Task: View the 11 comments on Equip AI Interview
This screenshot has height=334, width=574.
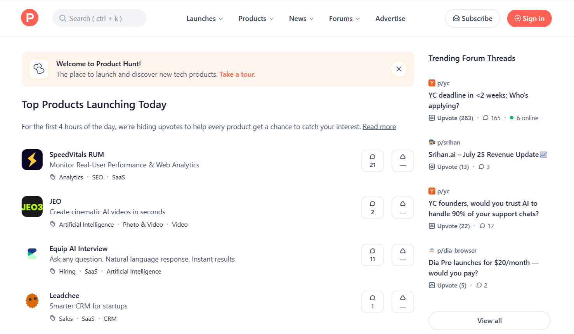Action: 373,255
